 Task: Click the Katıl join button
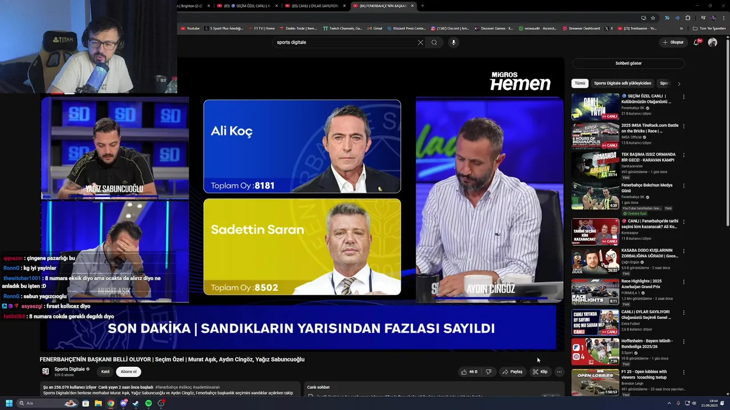tap(106, 372)
